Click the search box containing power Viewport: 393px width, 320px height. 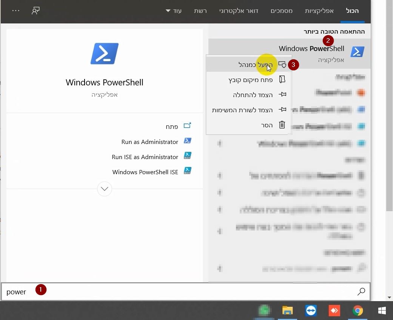tap(186, 291)
